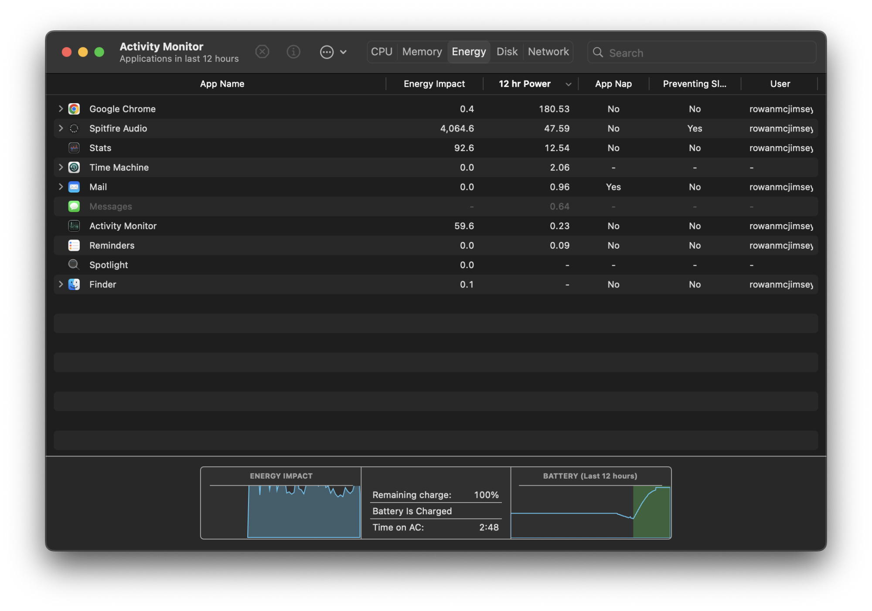872x611 pixels.
Task: Click the Activity Monitor row icon
Action: [x=74, y=226]
